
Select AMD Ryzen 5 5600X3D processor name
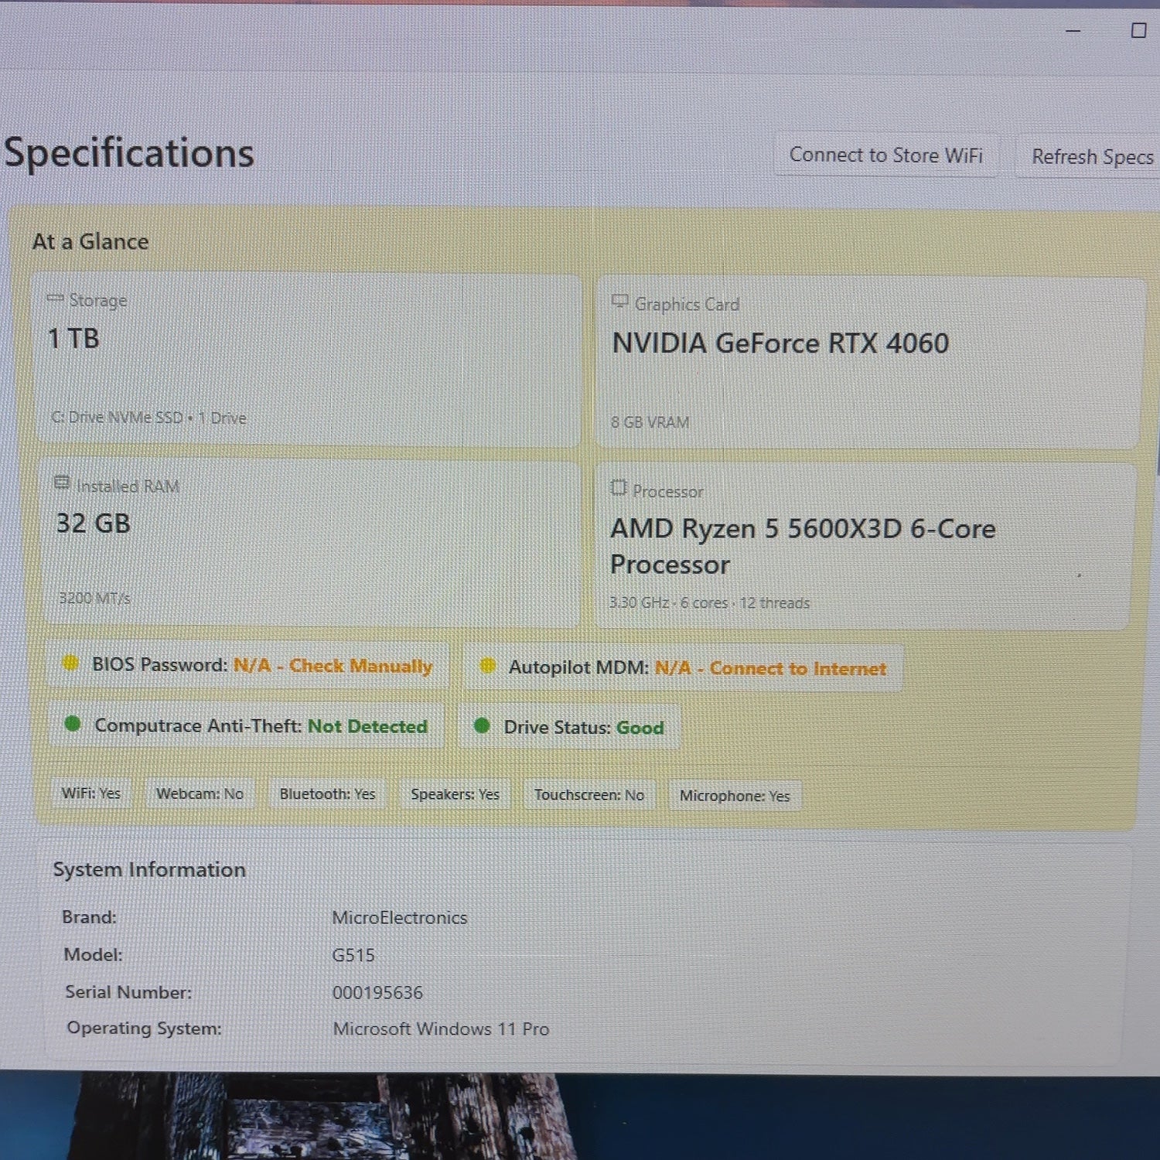coord(803,546)
